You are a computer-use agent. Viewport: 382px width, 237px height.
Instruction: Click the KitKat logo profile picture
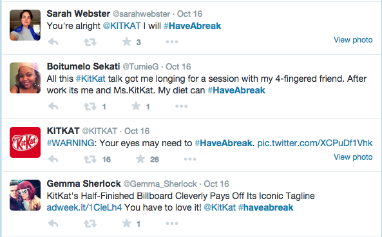coord(25,142)
